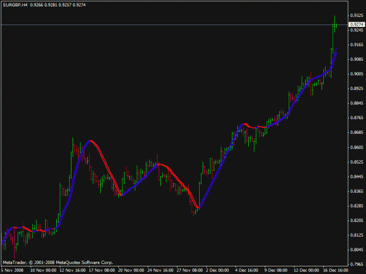Click the 0.9165 price axis label

[x=357, y=45]
